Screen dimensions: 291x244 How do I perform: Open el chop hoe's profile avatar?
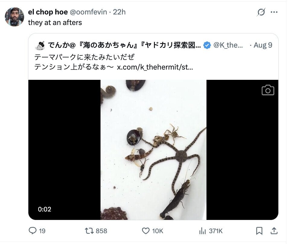point(14,17)
